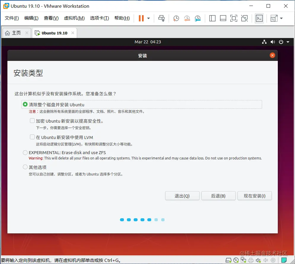Enter full screen mode
The width and height of the screenshot is (295, 264).
[x=234, y=18]
